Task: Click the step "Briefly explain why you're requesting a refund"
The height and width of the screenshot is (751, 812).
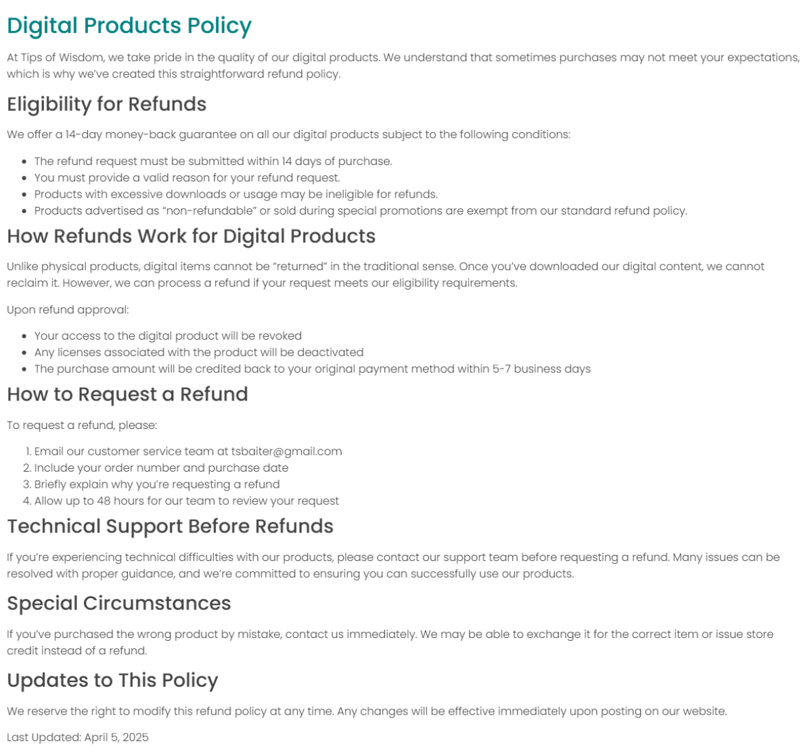Action: tap(157, 484)
